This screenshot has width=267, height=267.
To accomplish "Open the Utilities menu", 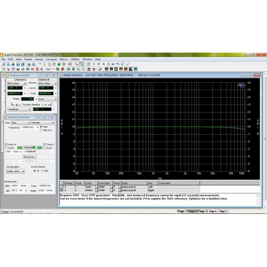I will click(75, 59).
